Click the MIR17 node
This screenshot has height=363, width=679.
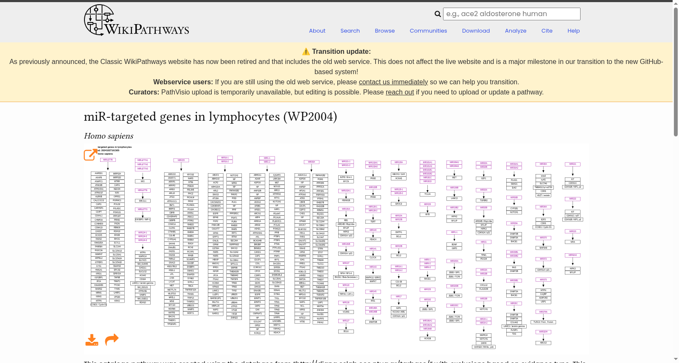398,297
